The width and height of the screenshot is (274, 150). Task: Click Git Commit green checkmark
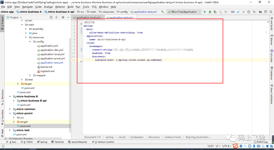tap(244, 12)
